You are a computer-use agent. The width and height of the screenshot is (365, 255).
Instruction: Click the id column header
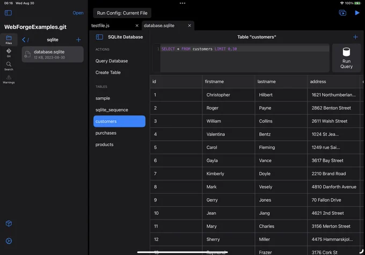(x=176, y=82)
